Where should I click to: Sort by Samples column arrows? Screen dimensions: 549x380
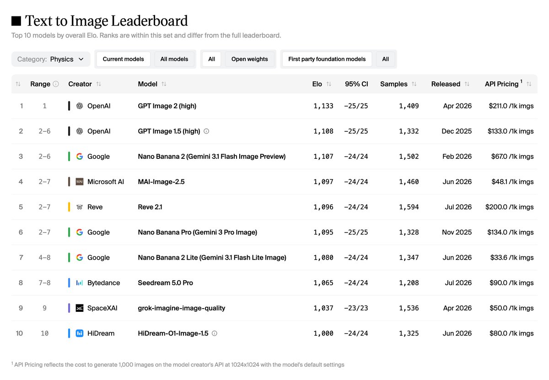tap(414, 84)
